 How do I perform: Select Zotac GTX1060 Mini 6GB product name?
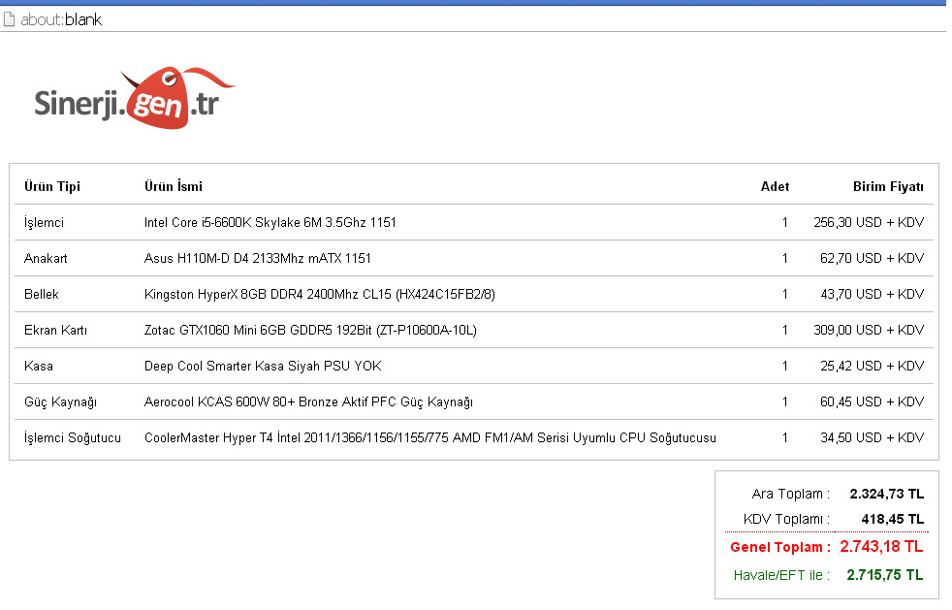click(310, 330)
